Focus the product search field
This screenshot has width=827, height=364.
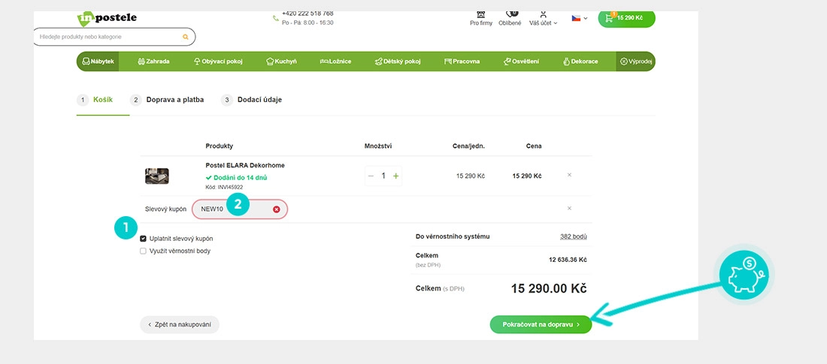point(114,37)
